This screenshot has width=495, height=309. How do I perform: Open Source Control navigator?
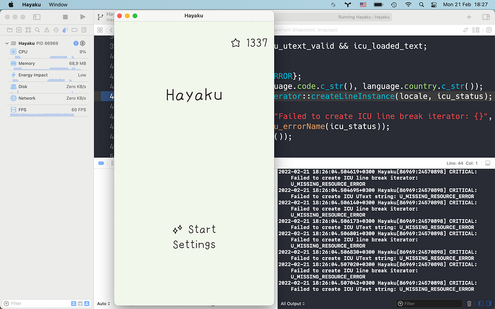tap(19, 30)
